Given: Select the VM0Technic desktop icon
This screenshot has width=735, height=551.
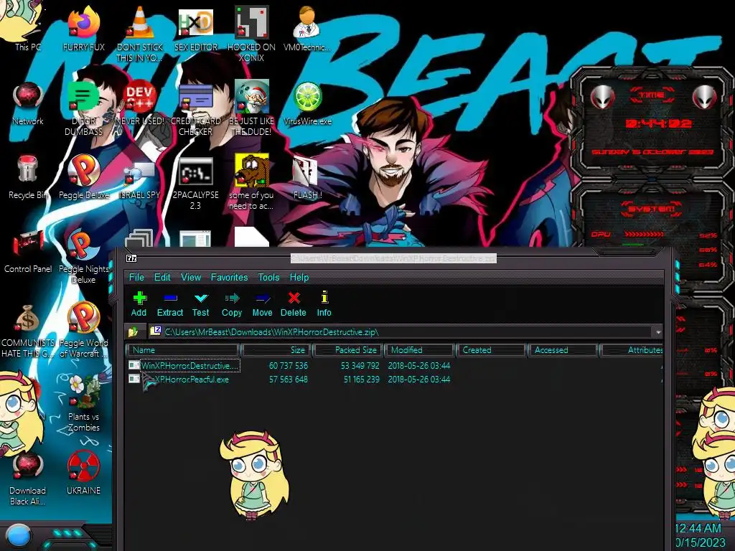Looking at the screenshot, I should 307,29.
